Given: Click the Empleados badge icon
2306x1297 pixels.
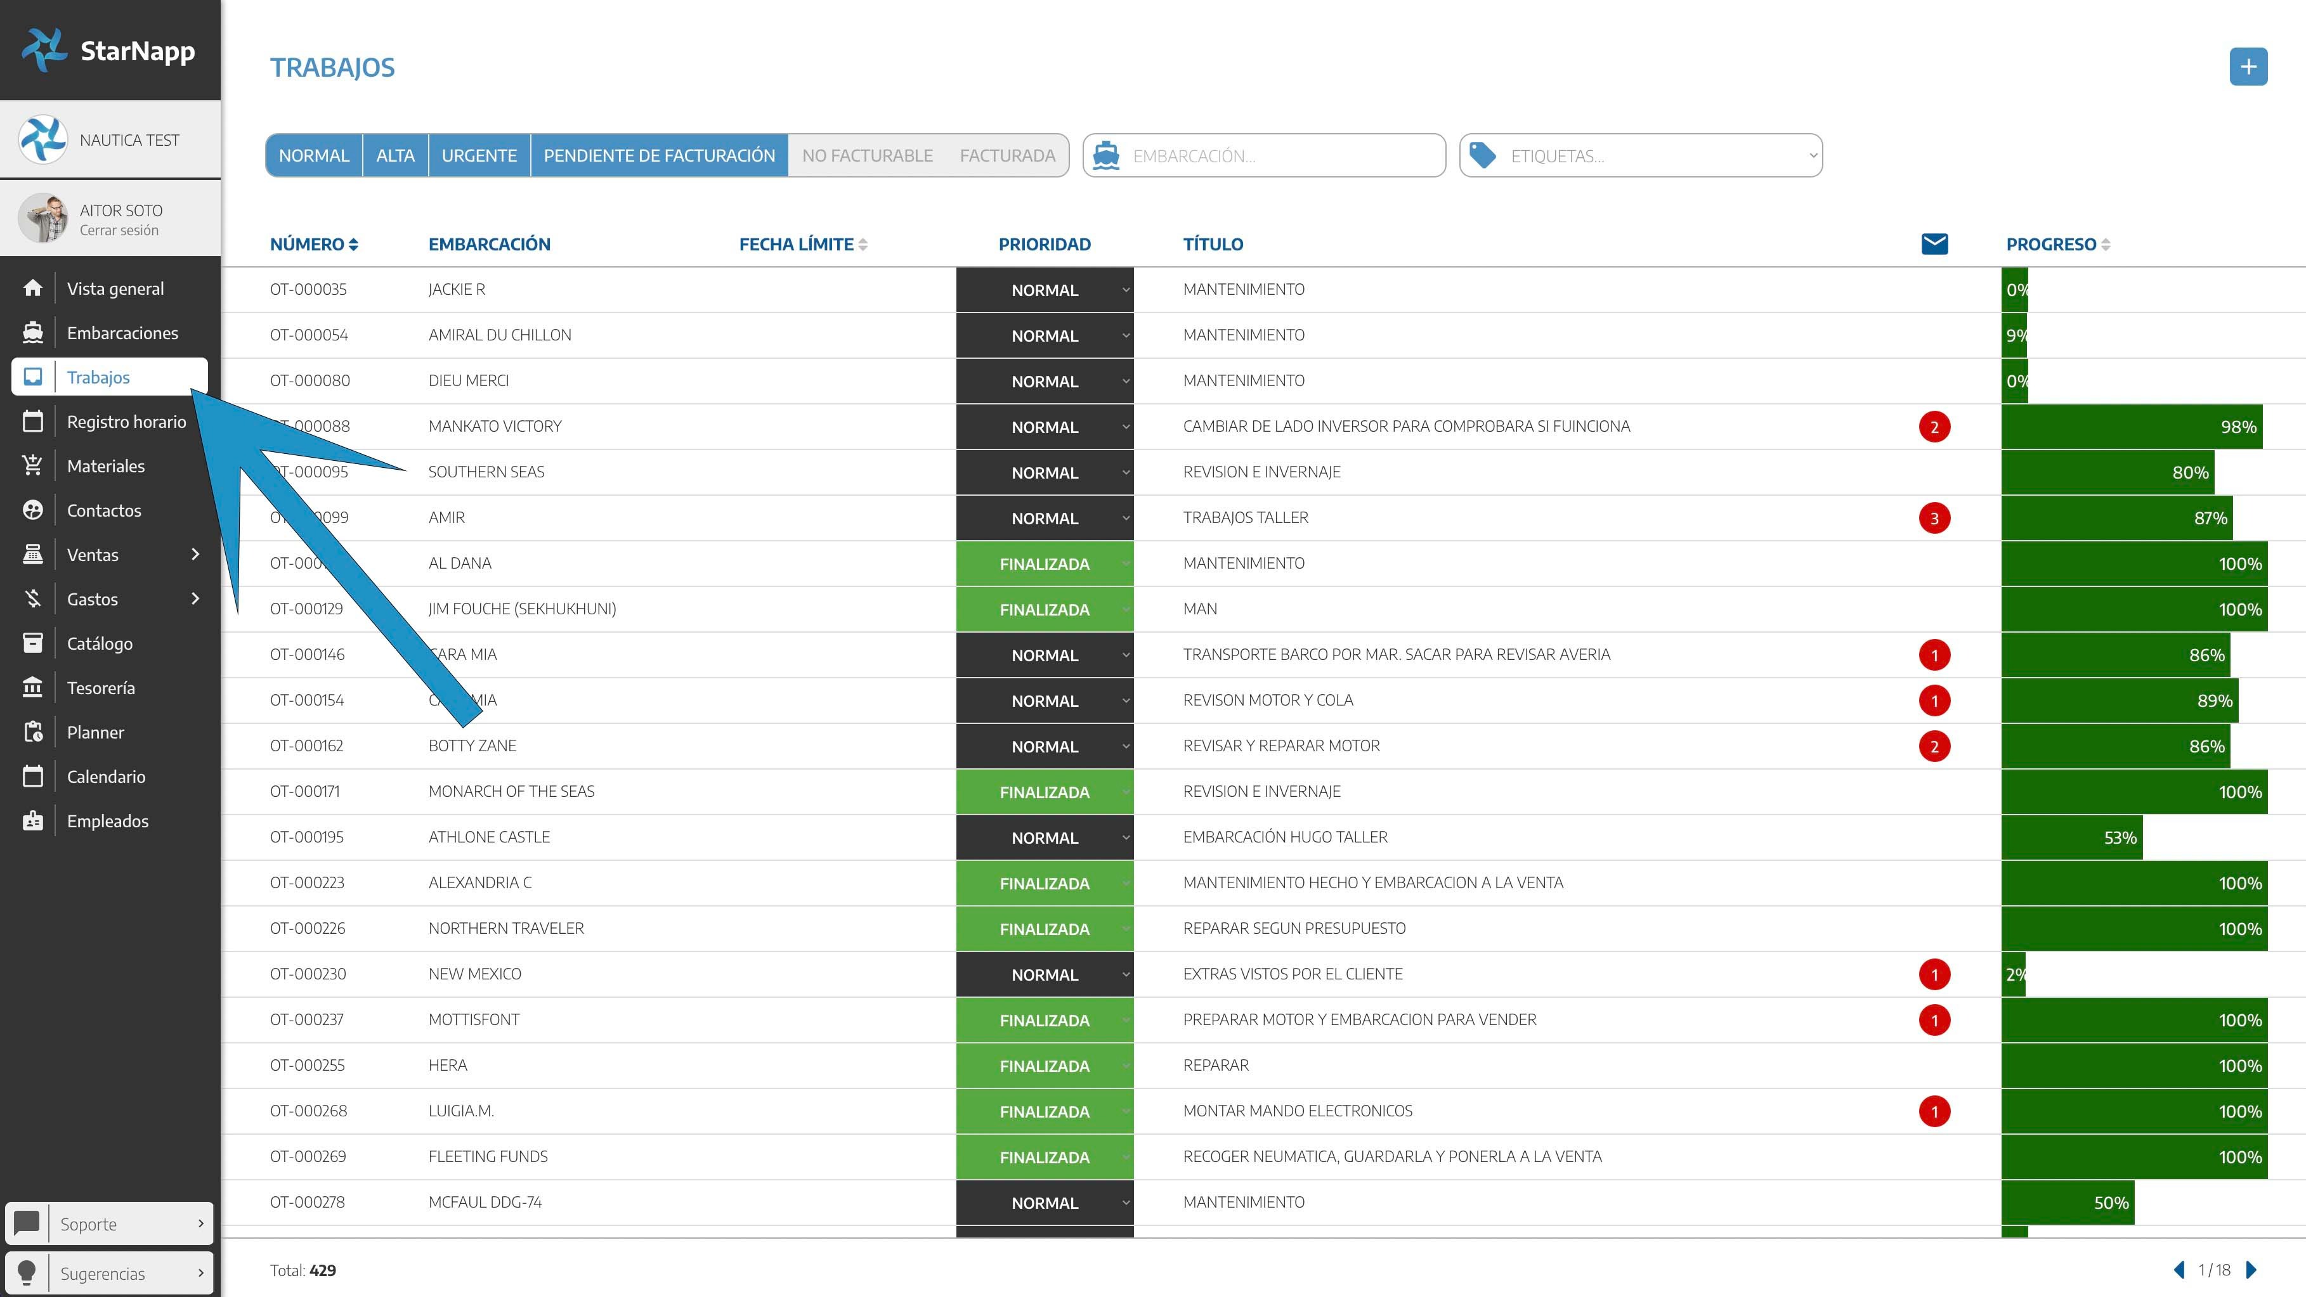Looking at the screenshot, I should pyautogui.click(x=33, y=820).
